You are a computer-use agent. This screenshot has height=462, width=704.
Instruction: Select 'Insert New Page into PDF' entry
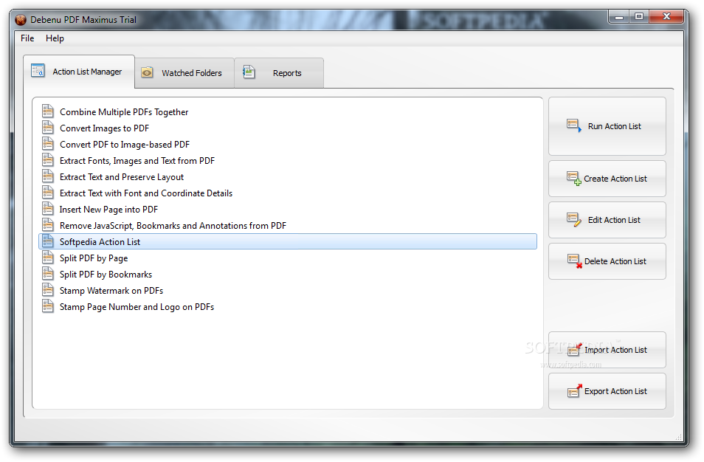coord(287,209)
